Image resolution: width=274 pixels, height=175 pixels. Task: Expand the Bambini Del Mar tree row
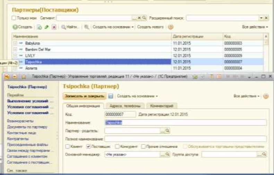click(x=15, y=49)
